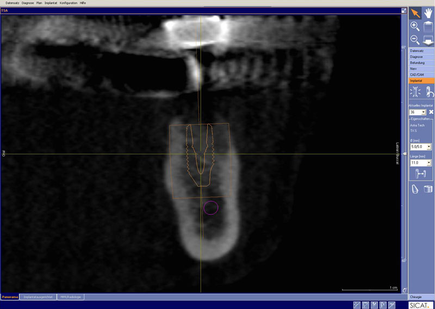
Task: Open the Konfiguration menu
Action: pyautogui.click(x=68, y=3)
